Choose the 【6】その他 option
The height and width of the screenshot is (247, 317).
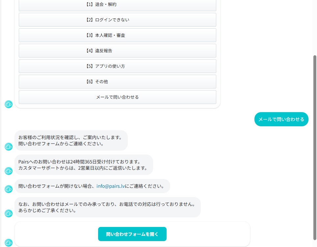coord(117,82)
